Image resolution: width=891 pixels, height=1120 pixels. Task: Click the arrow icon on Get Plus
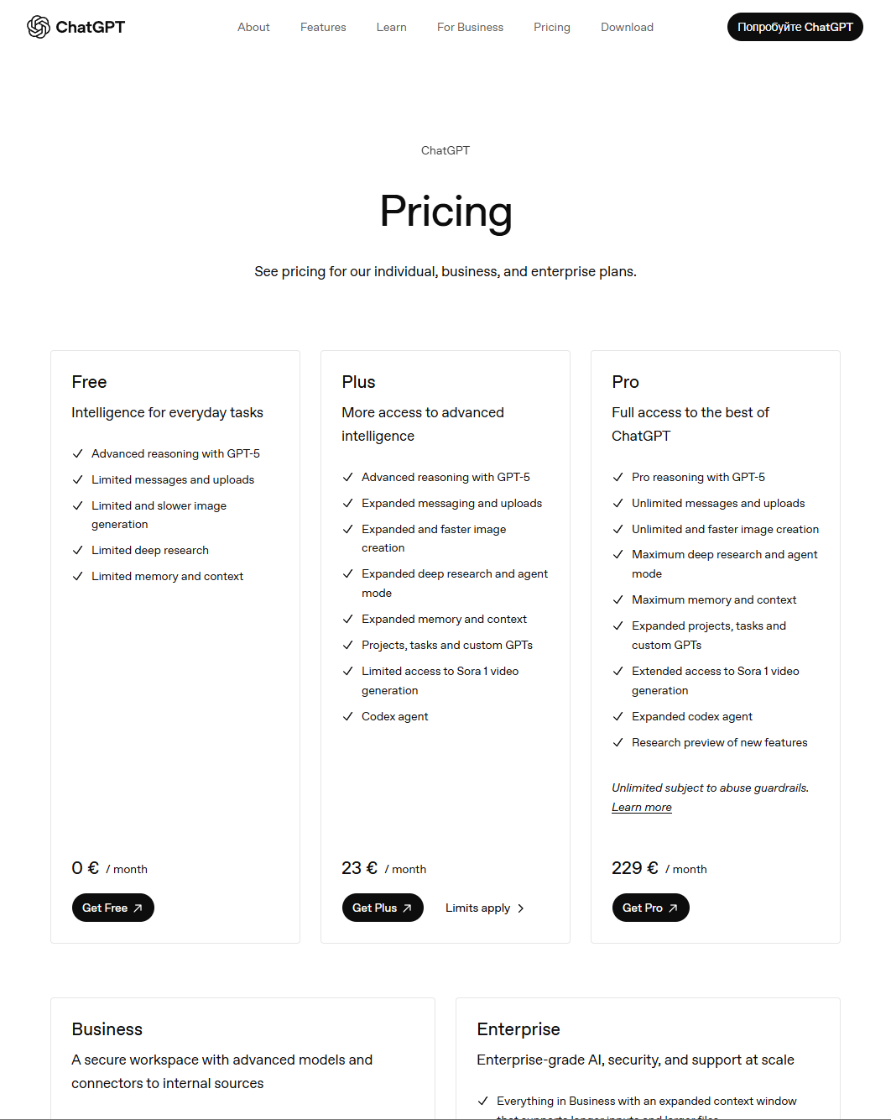(408, 908)
